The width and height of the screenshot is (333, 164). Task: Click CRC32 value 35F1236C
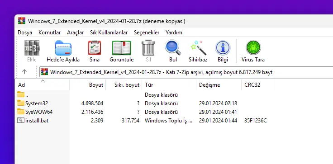point(256,121)
